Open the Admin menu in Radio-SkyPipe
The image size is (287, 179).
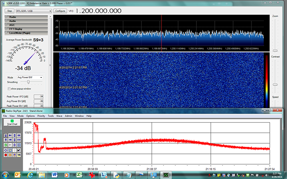[x=69, y=116]
